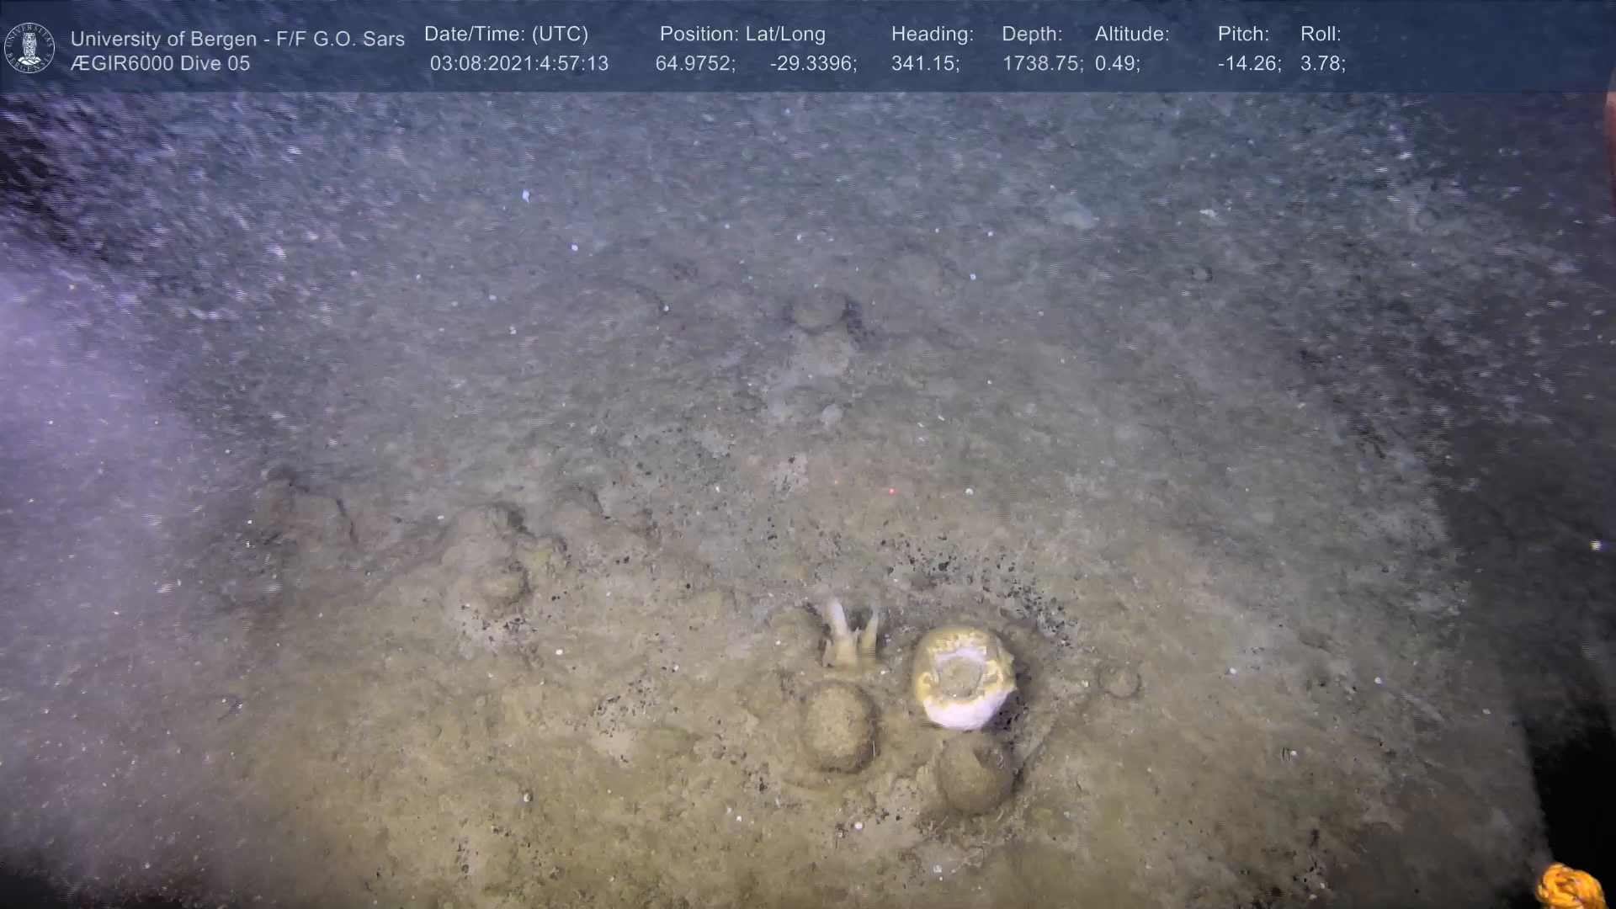This screenshot has height=909, width=1616.
Task: Click the 03:08:2021:4:57:13 timestamp value
Action: pyautogui.click(x=518, y=64)
